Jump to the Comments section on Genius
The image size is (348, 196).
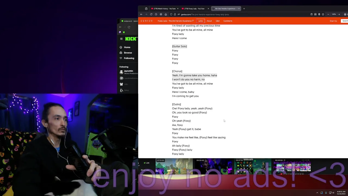click(x=228, y=21)
